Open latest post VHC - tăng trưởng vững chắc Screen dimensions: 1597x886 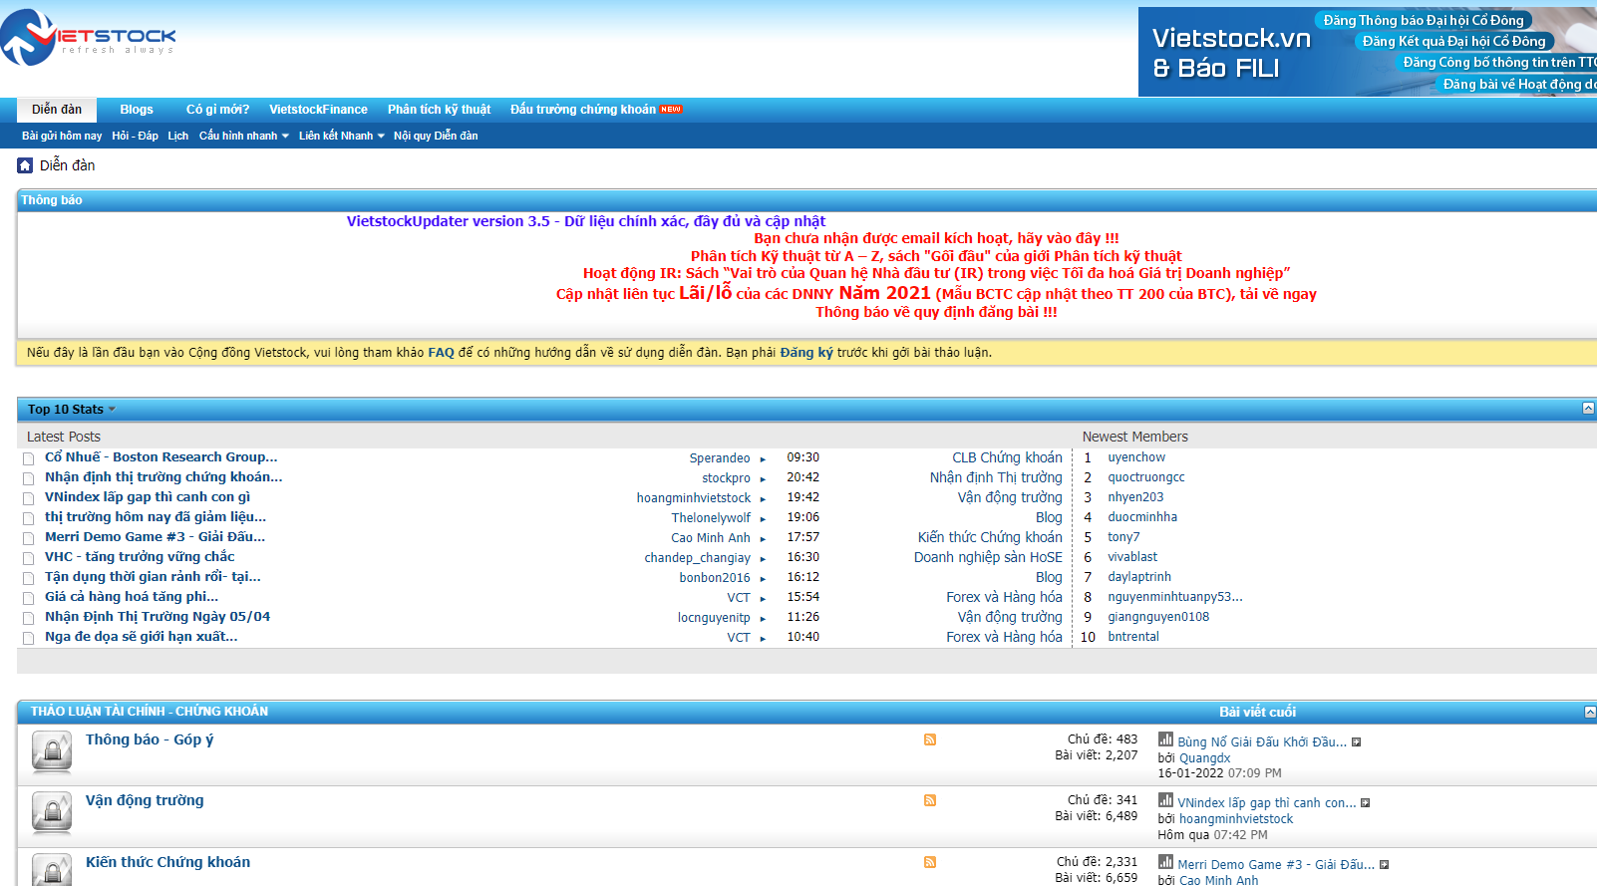(140, 557)
